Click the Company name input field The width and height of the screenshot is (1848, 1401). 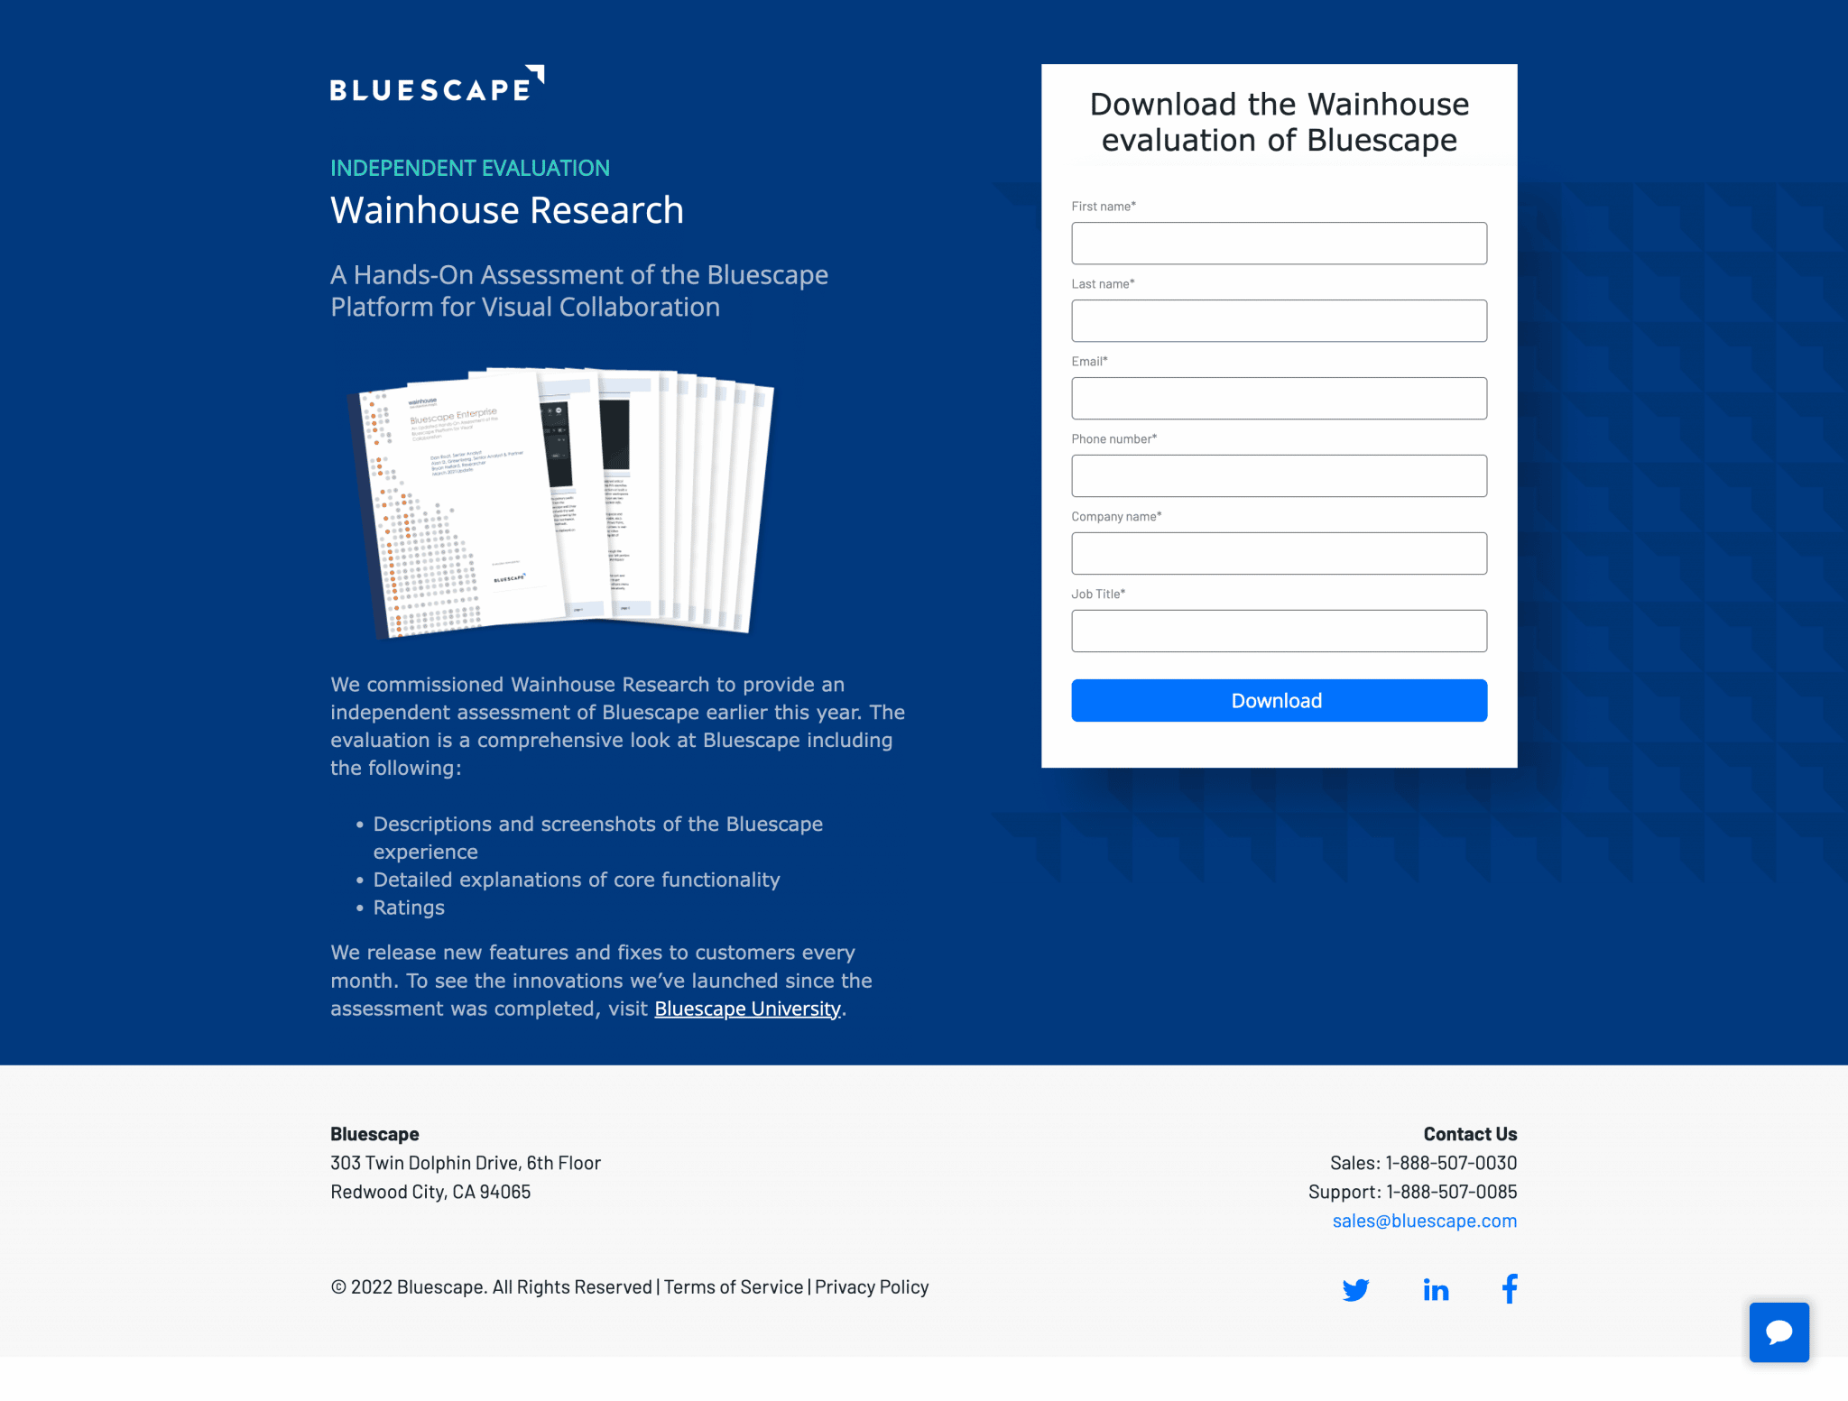(x=1279, y=552)
